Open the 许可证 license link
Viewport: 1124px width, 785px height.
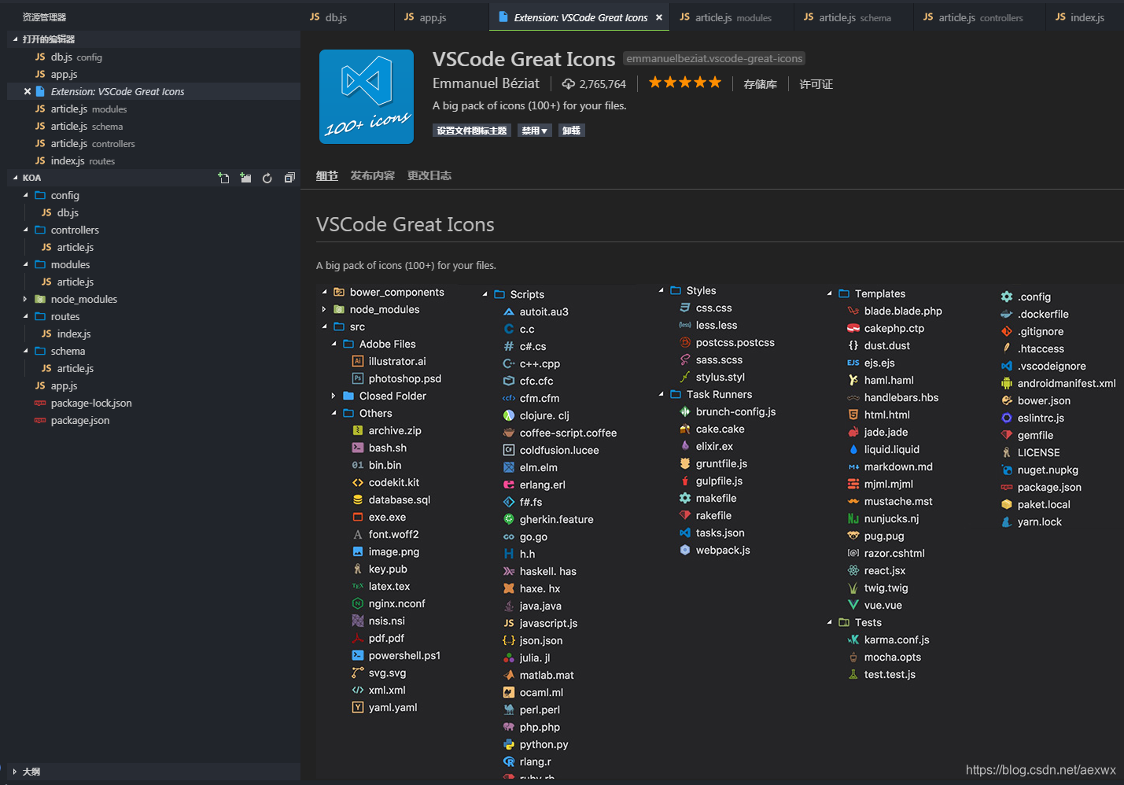[x=816, y=84]
